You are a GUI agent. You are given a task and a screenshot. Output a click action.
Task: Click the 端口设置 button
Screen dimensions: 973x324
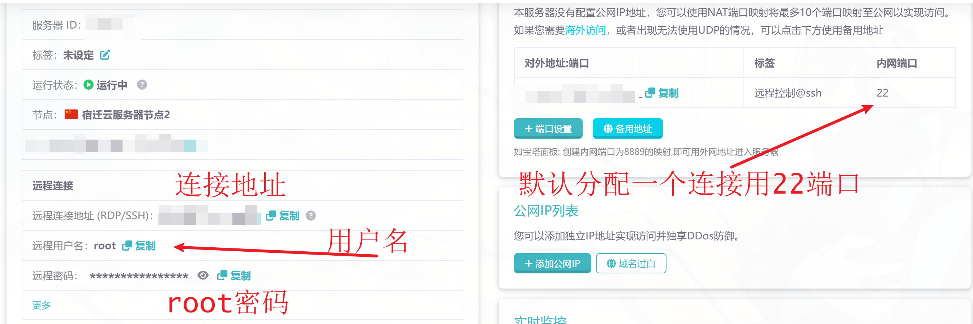(548, 129)
